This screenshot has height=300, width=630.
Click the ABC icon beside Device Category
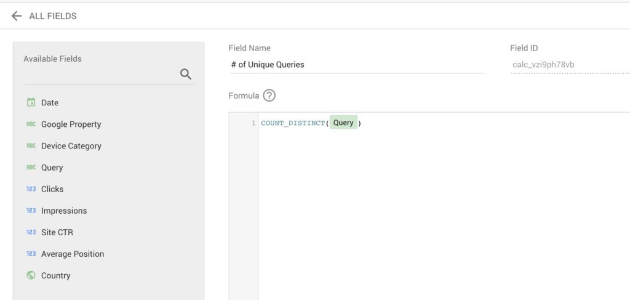(31, 146)
